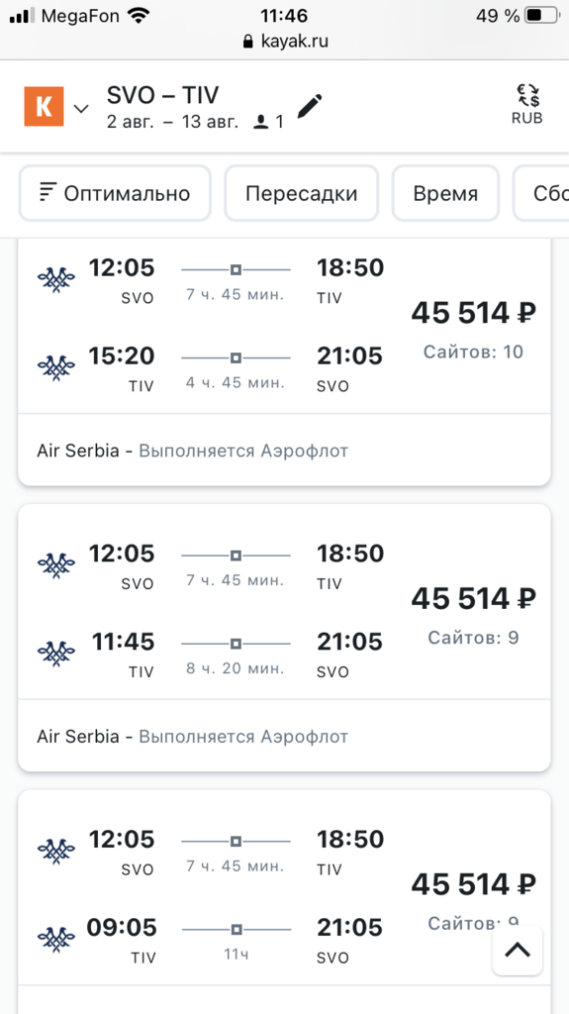Edit the search with the pencil icon
The height and width of the screenshot is (1014, 569).
[309, 106]
